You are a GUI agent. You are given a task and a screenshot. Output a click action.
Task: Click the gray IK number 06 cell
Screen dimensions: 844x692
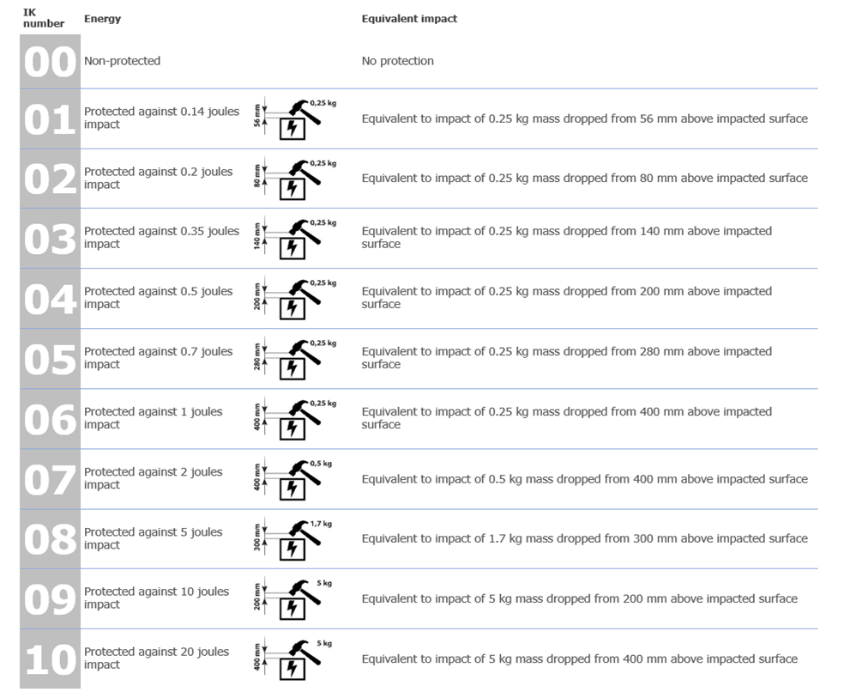click(x=50, y=419)
